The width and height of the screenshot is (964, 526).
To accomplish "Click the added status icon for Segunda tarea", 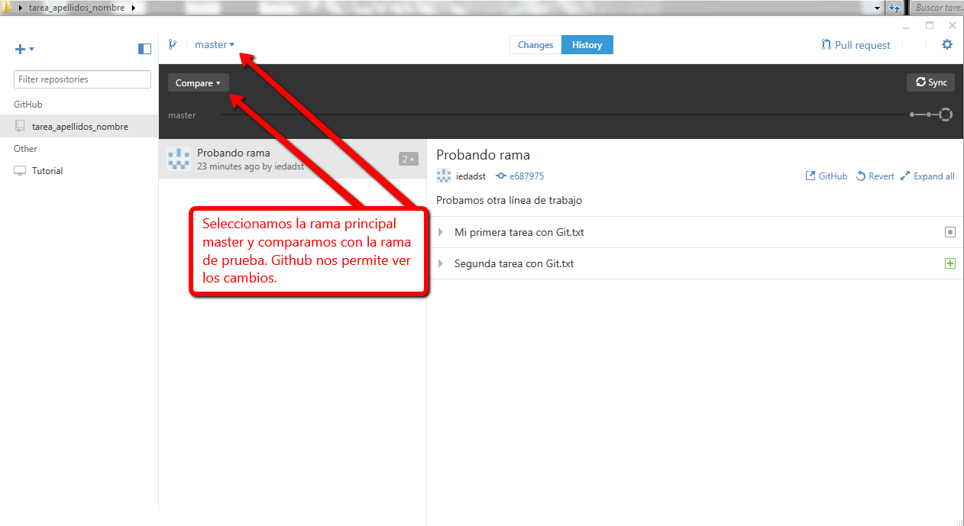I will pos(950,263).
